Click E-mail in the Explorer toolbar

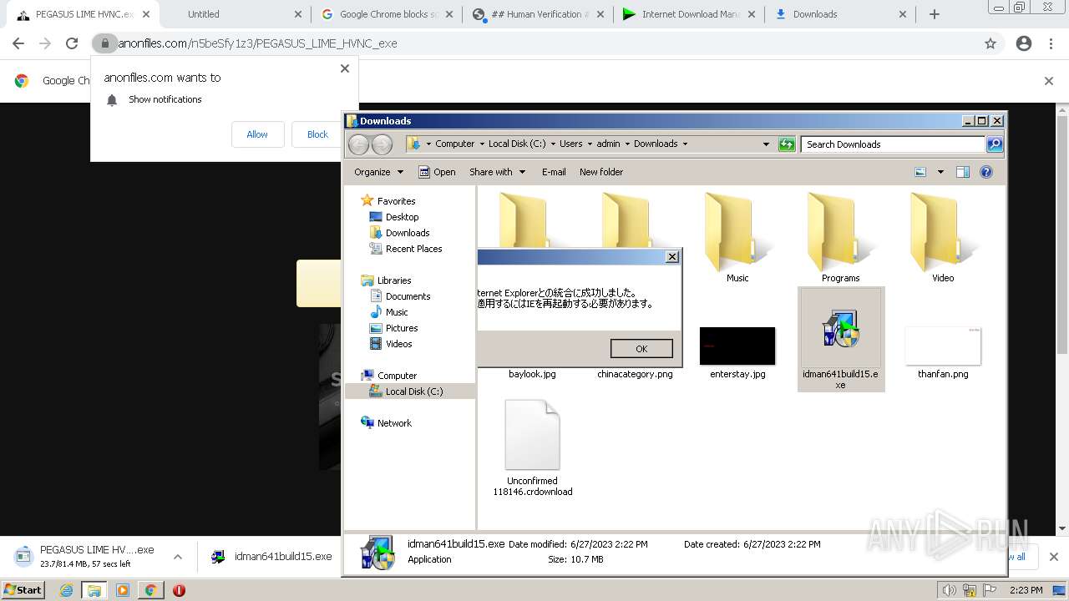click(554, 172)
